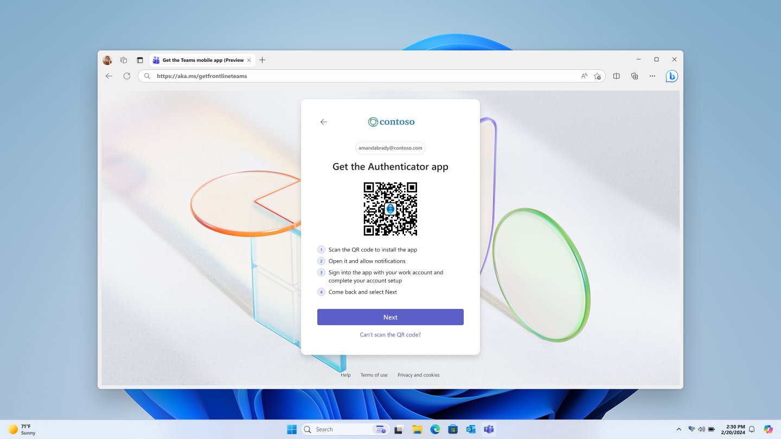Open browser Collections
The width and height of the screenshot is (781, 439).
[635, 76]
